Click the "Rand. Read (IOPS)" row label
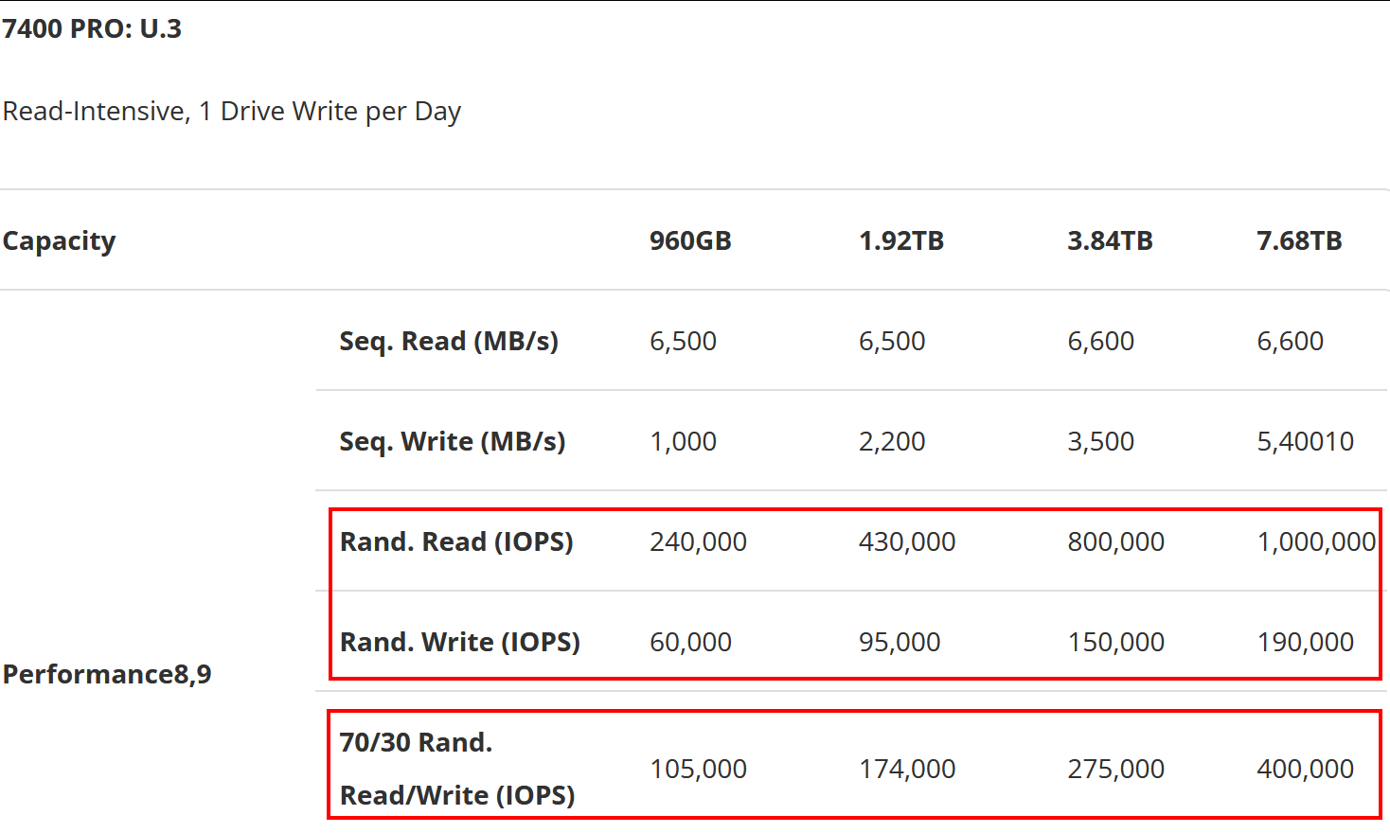The width and height of the screenshot is (1390, 833). click(x=456, y=541)
